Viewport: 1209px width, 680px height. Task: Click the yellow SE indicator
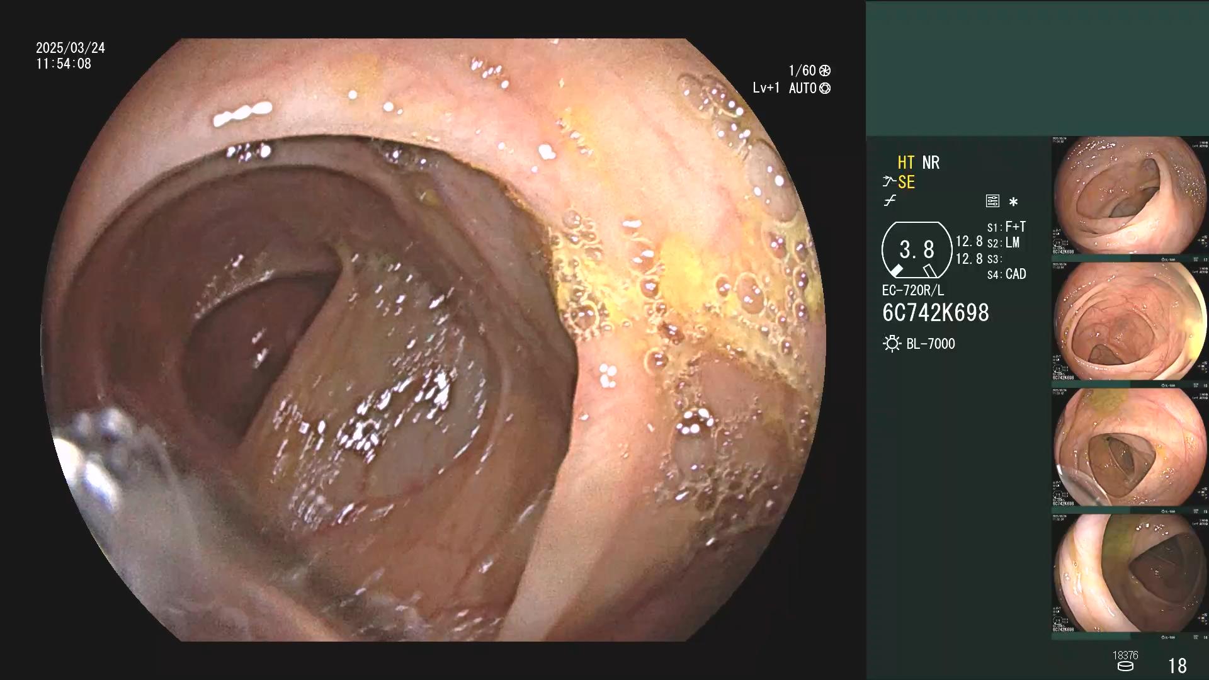906,183
